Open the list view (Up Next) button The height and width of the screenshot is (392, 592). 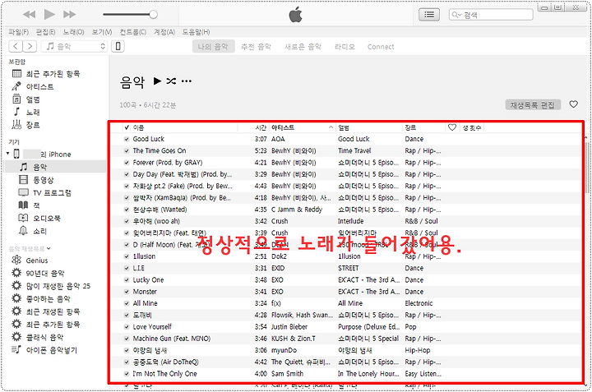(x=429, y=15)
